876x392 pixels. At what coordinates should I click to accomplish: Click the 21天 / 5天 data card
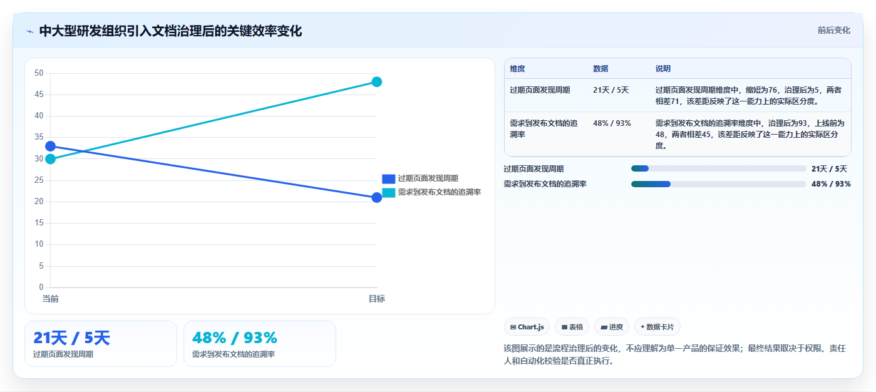(x=101, y=344)
